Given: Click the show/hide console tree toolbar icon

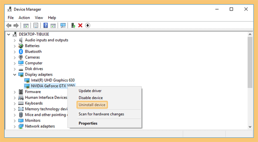Looking at the screenshot, I should point(26,26).
